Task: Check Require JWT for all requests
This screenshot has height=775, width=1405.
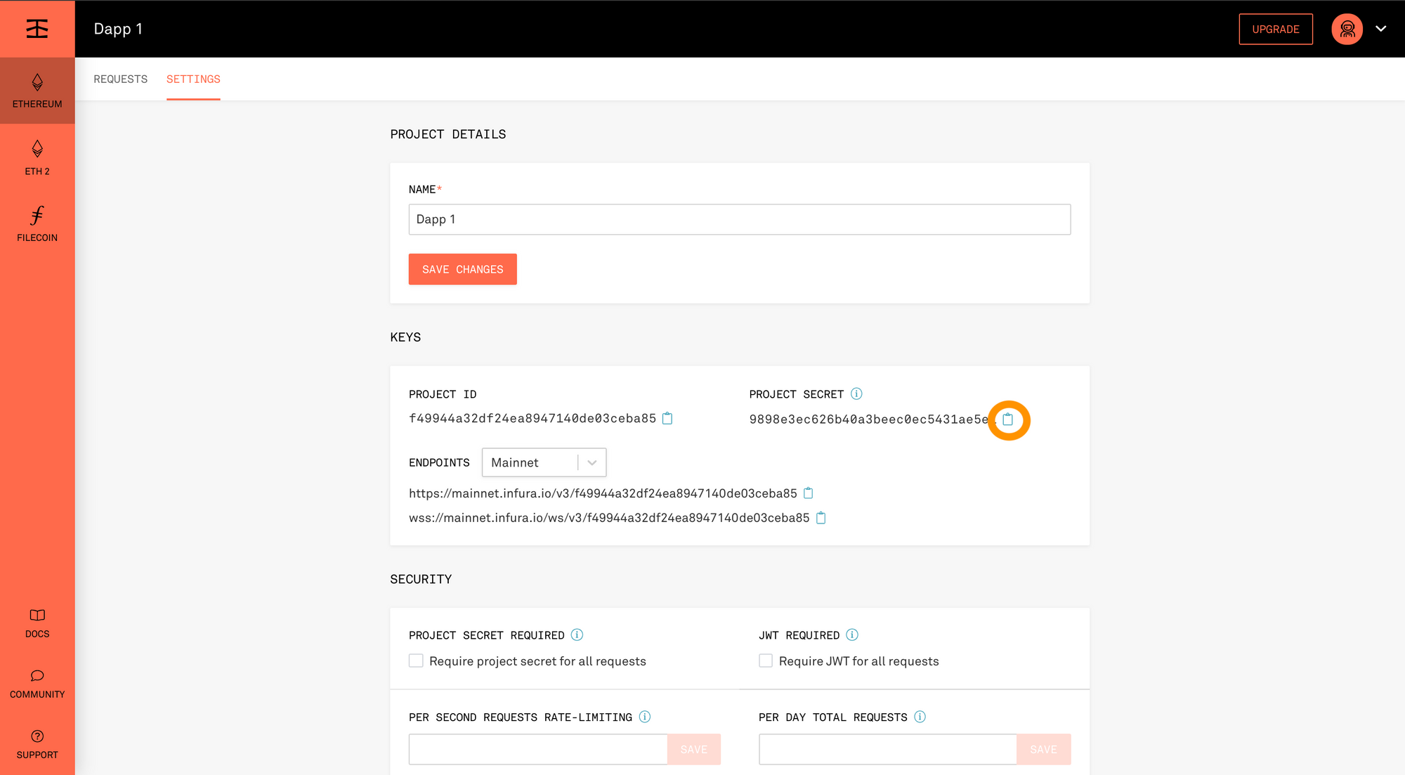Action: pos(766,660)
